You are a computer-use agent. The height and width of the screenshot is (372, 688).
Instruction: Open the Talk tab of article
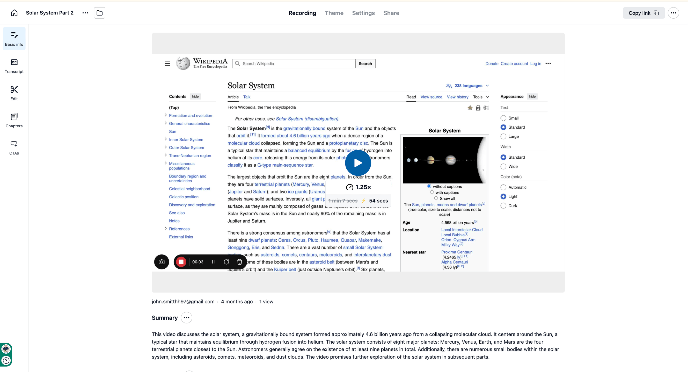(247, 97)
